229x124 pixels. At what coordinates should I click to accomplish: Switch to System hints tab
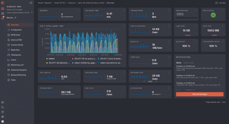tap(188, 63)
